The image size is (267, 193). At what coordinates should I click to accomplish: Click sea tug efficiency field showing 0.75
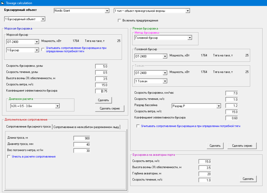click(101, 91)
